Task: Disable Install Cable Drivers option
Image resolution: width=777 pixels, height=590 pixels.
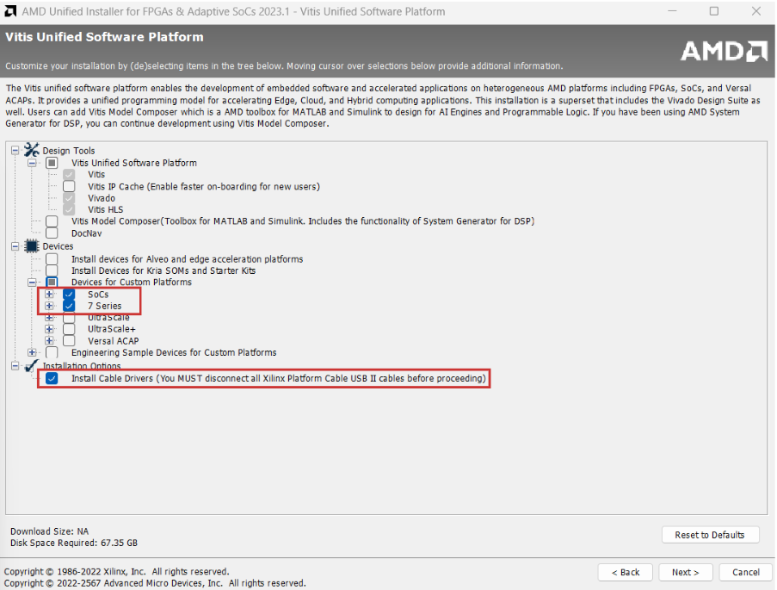Action: (52, 379)
